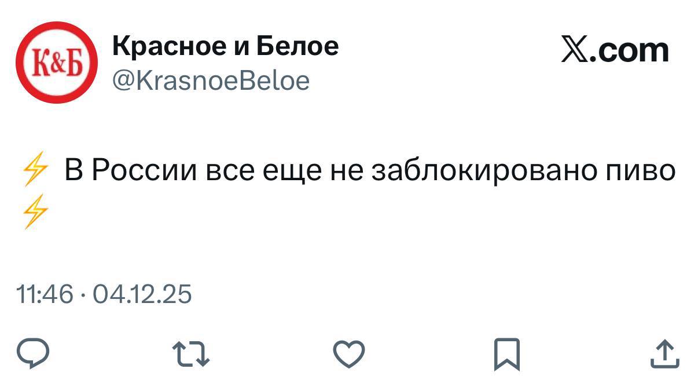698x387 pixels.
Task: Repost this tweet using the arrows icon
Action: [191, 355]
